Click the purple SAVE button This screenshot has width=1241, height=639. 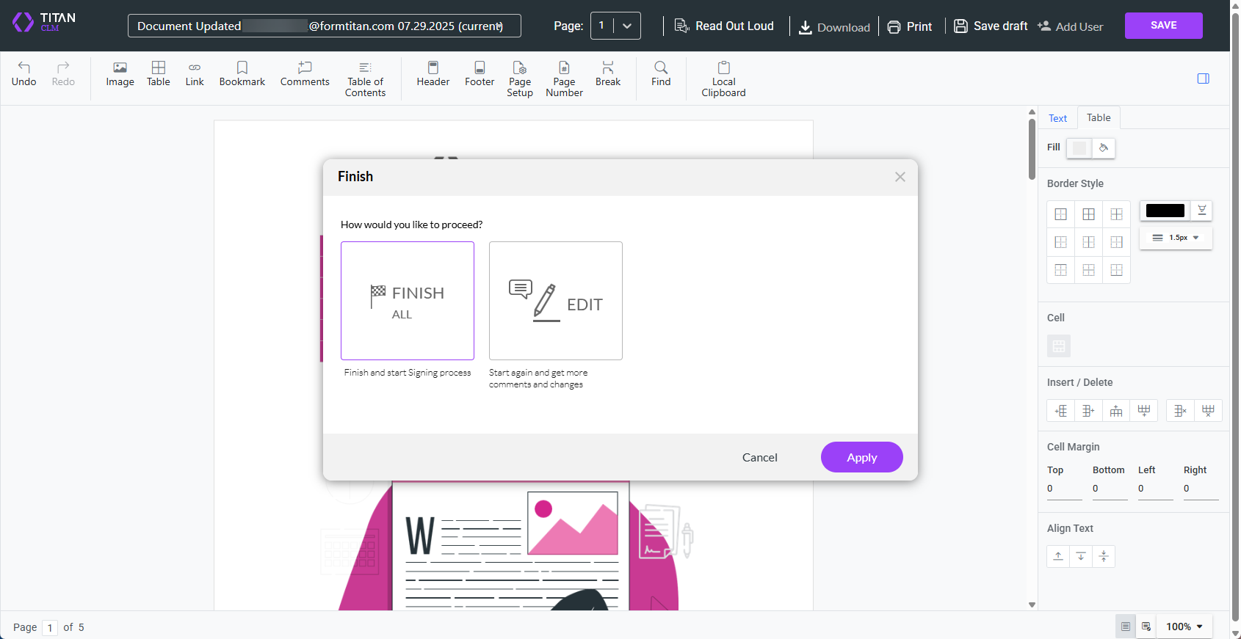[1163, 26]
